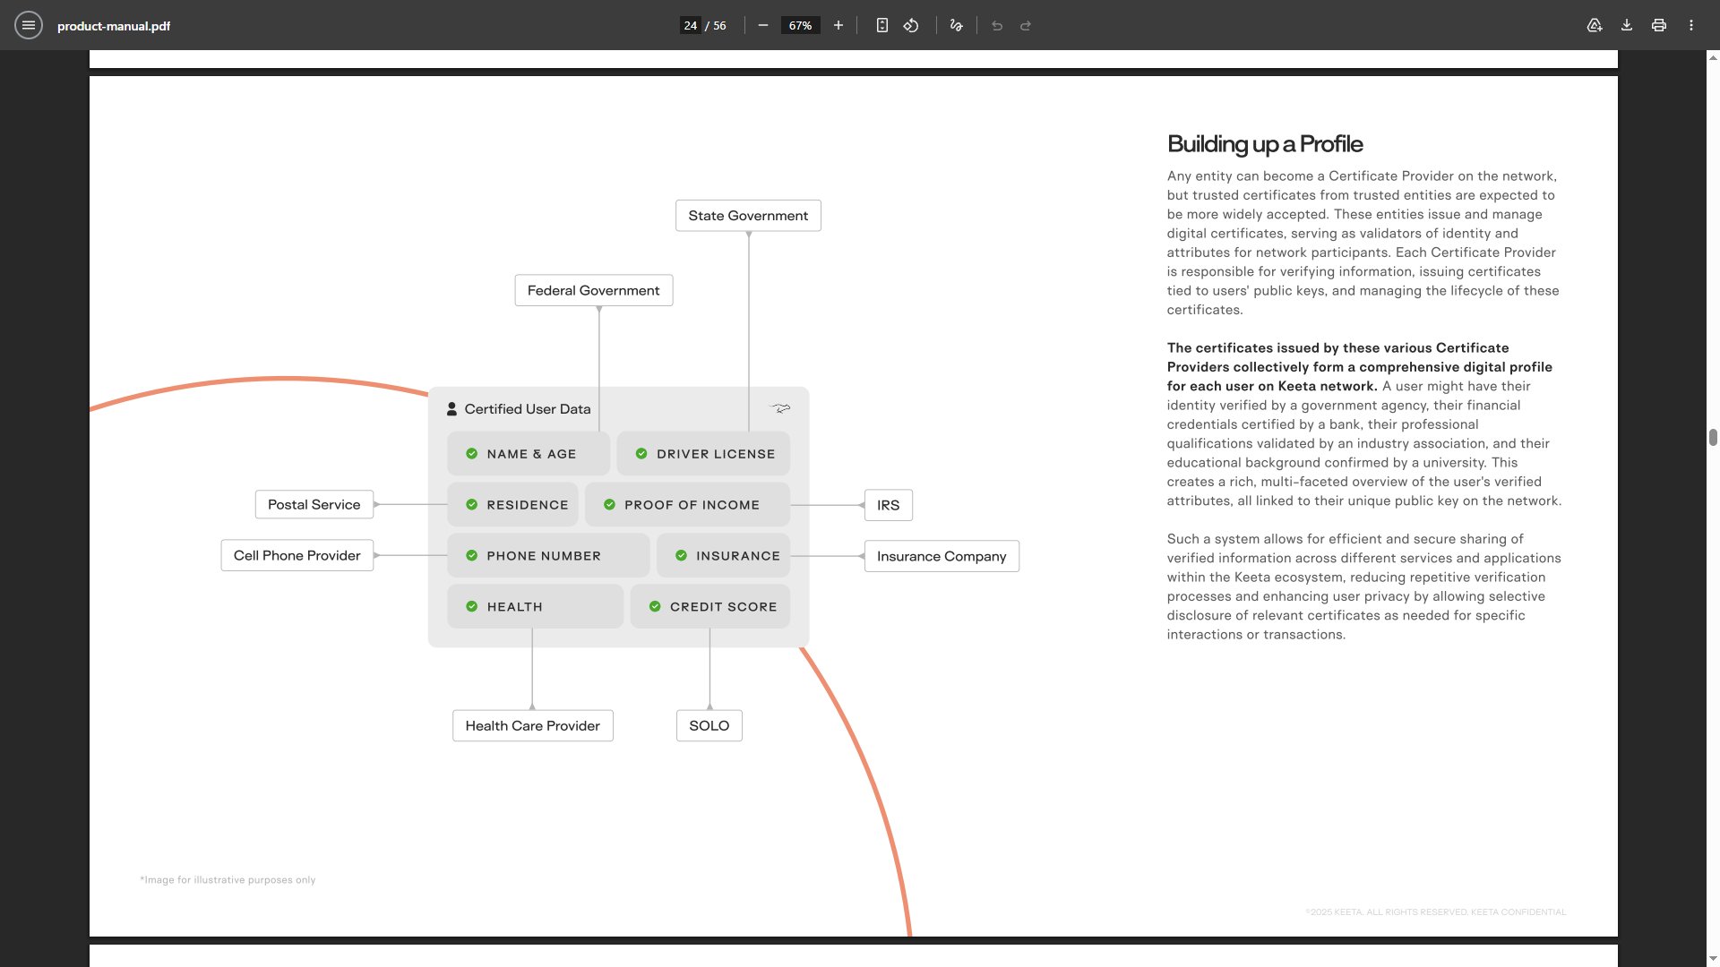Click the fit to page icon
The image size is (1720, 967).
(x=882, y=25)
